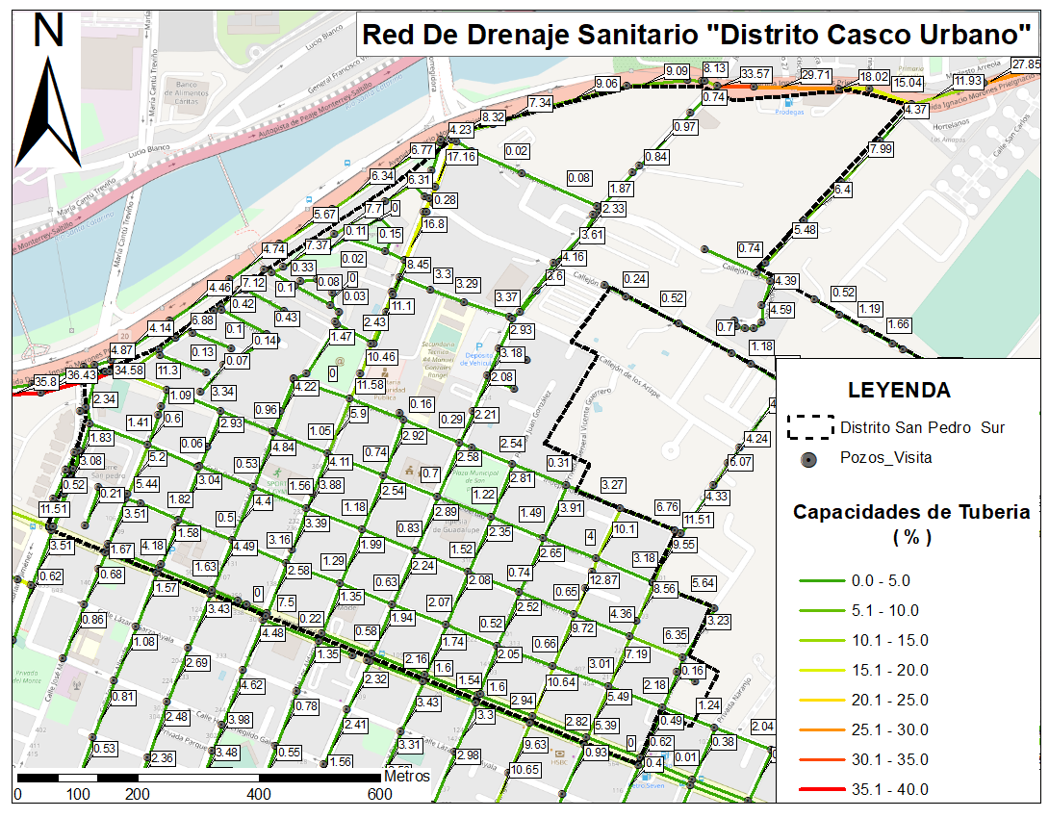Select the 25.1 - 30.0 orange legend line

[822, 729]
